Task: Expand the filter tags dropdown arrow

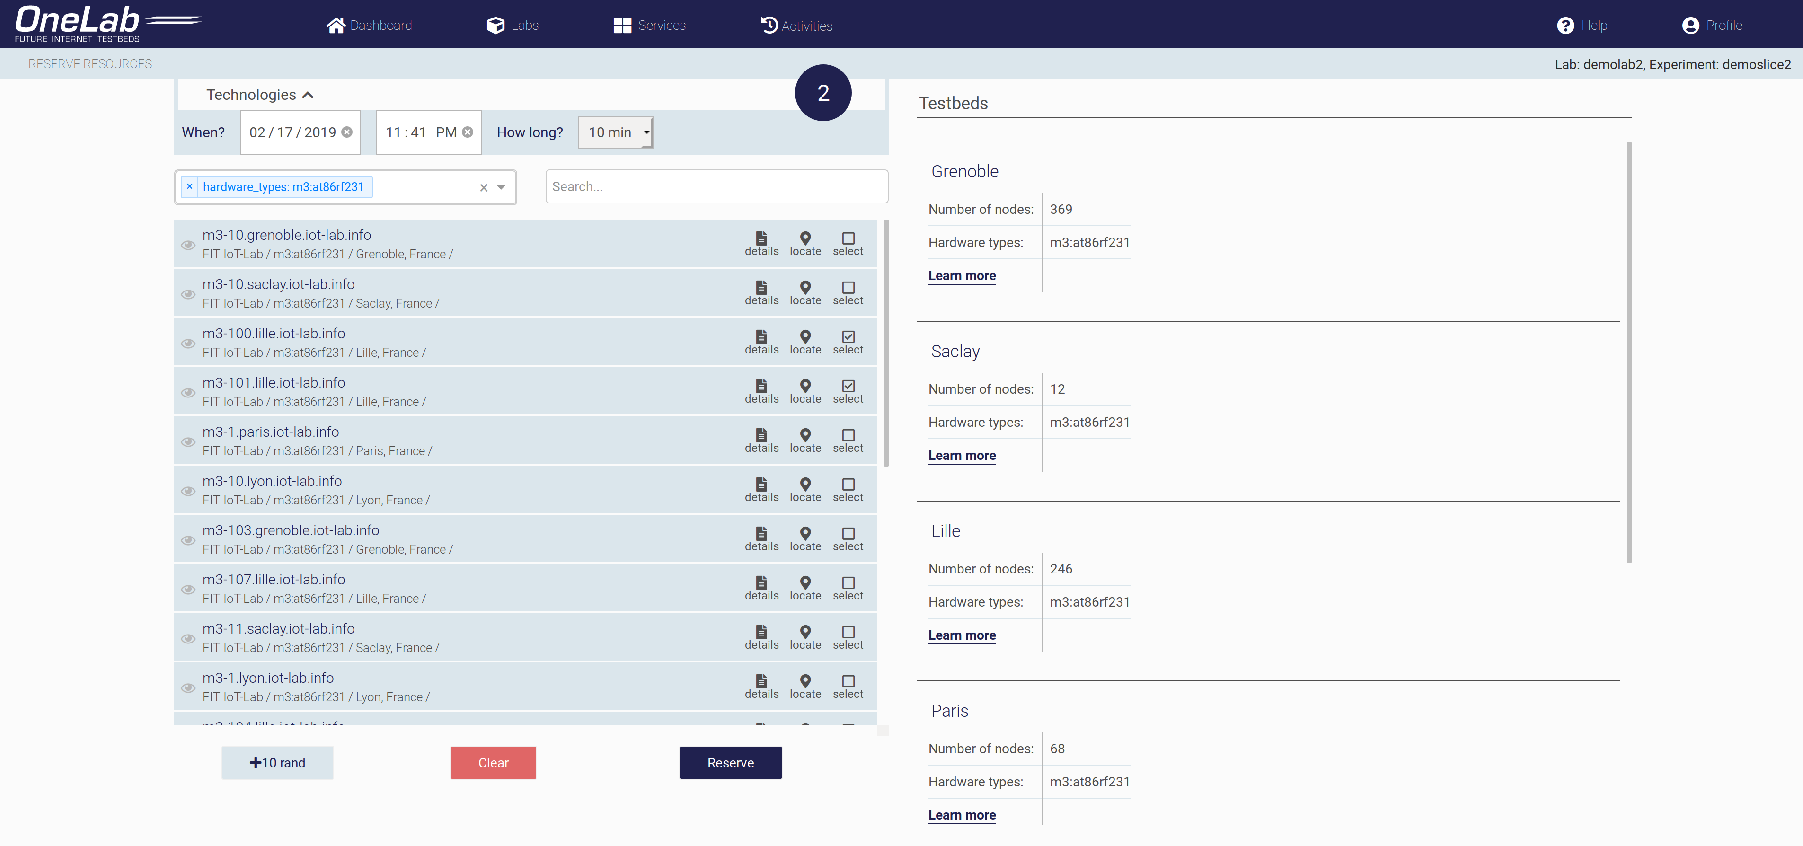Action: click(501, 187)
